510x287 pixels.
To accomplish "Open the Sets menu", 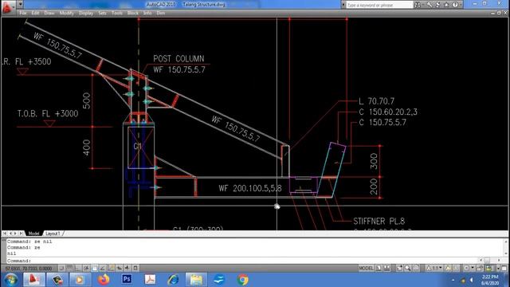I will coord(102,13).
